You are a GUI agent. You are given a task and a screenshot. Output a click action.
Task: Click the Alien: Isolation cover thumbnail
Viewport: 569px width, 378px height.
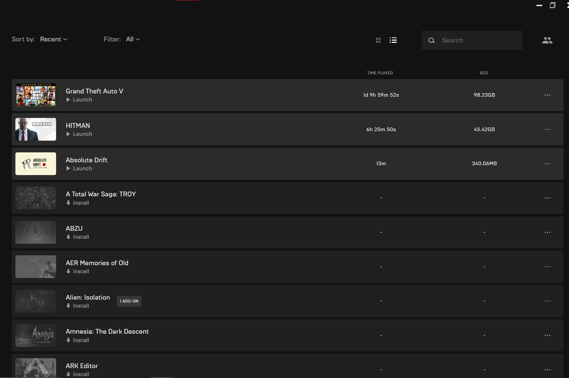36,301
